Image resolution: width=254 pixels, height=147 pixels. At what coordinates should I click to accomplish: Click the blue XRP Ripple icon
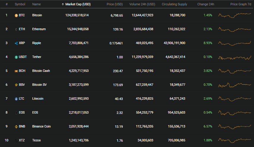tap(16, 43)
